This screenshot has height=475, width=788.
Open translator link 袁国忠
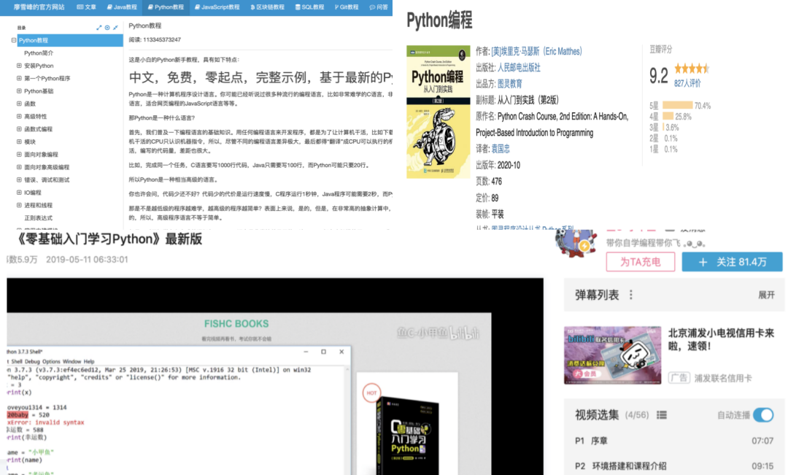(x=501, y=149)
